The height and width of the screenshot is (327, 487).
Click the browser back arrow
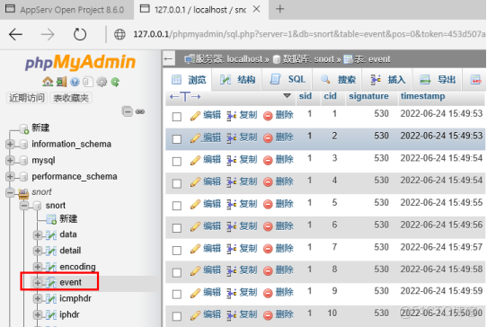[x=15, y=34]
